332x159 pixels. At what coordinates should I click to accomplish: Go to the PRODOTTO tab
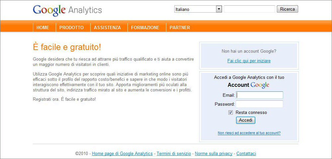click(x=71, y=27)
